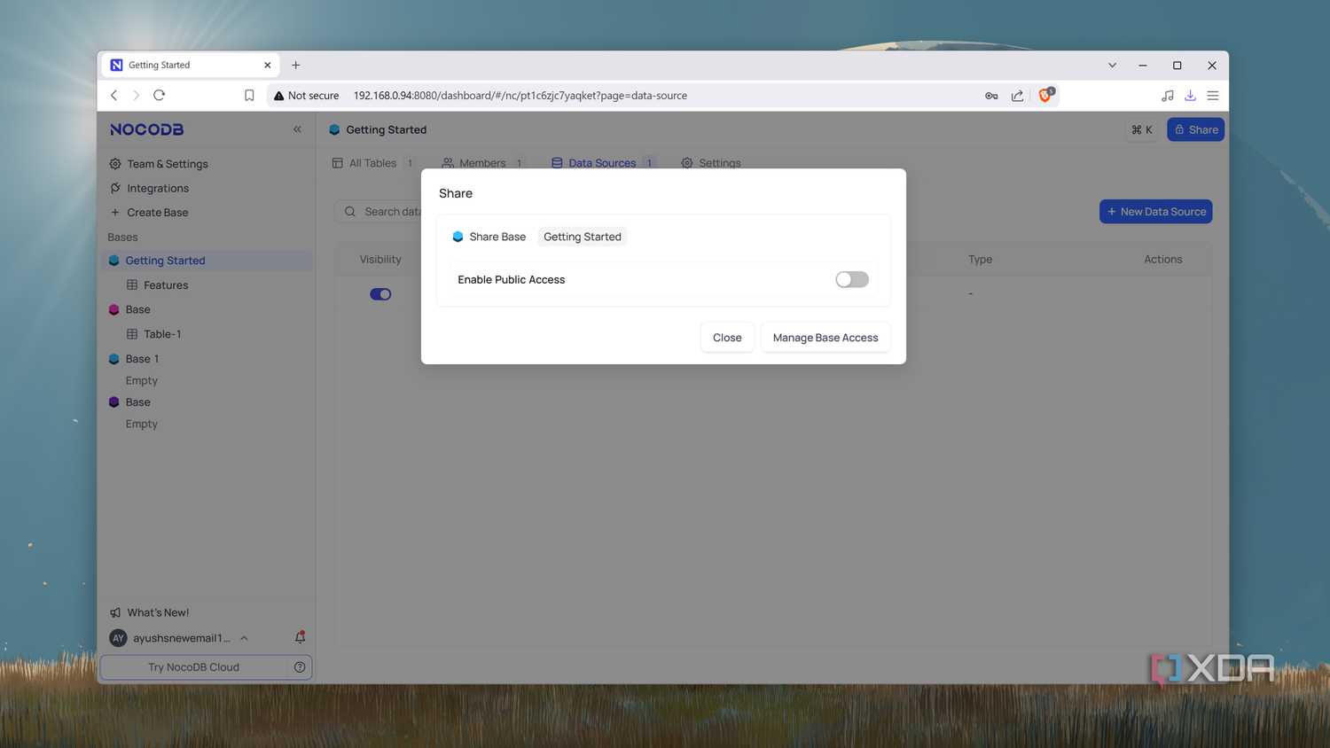
Task: Open Team & Settings
Action: (x=167, y=164)
